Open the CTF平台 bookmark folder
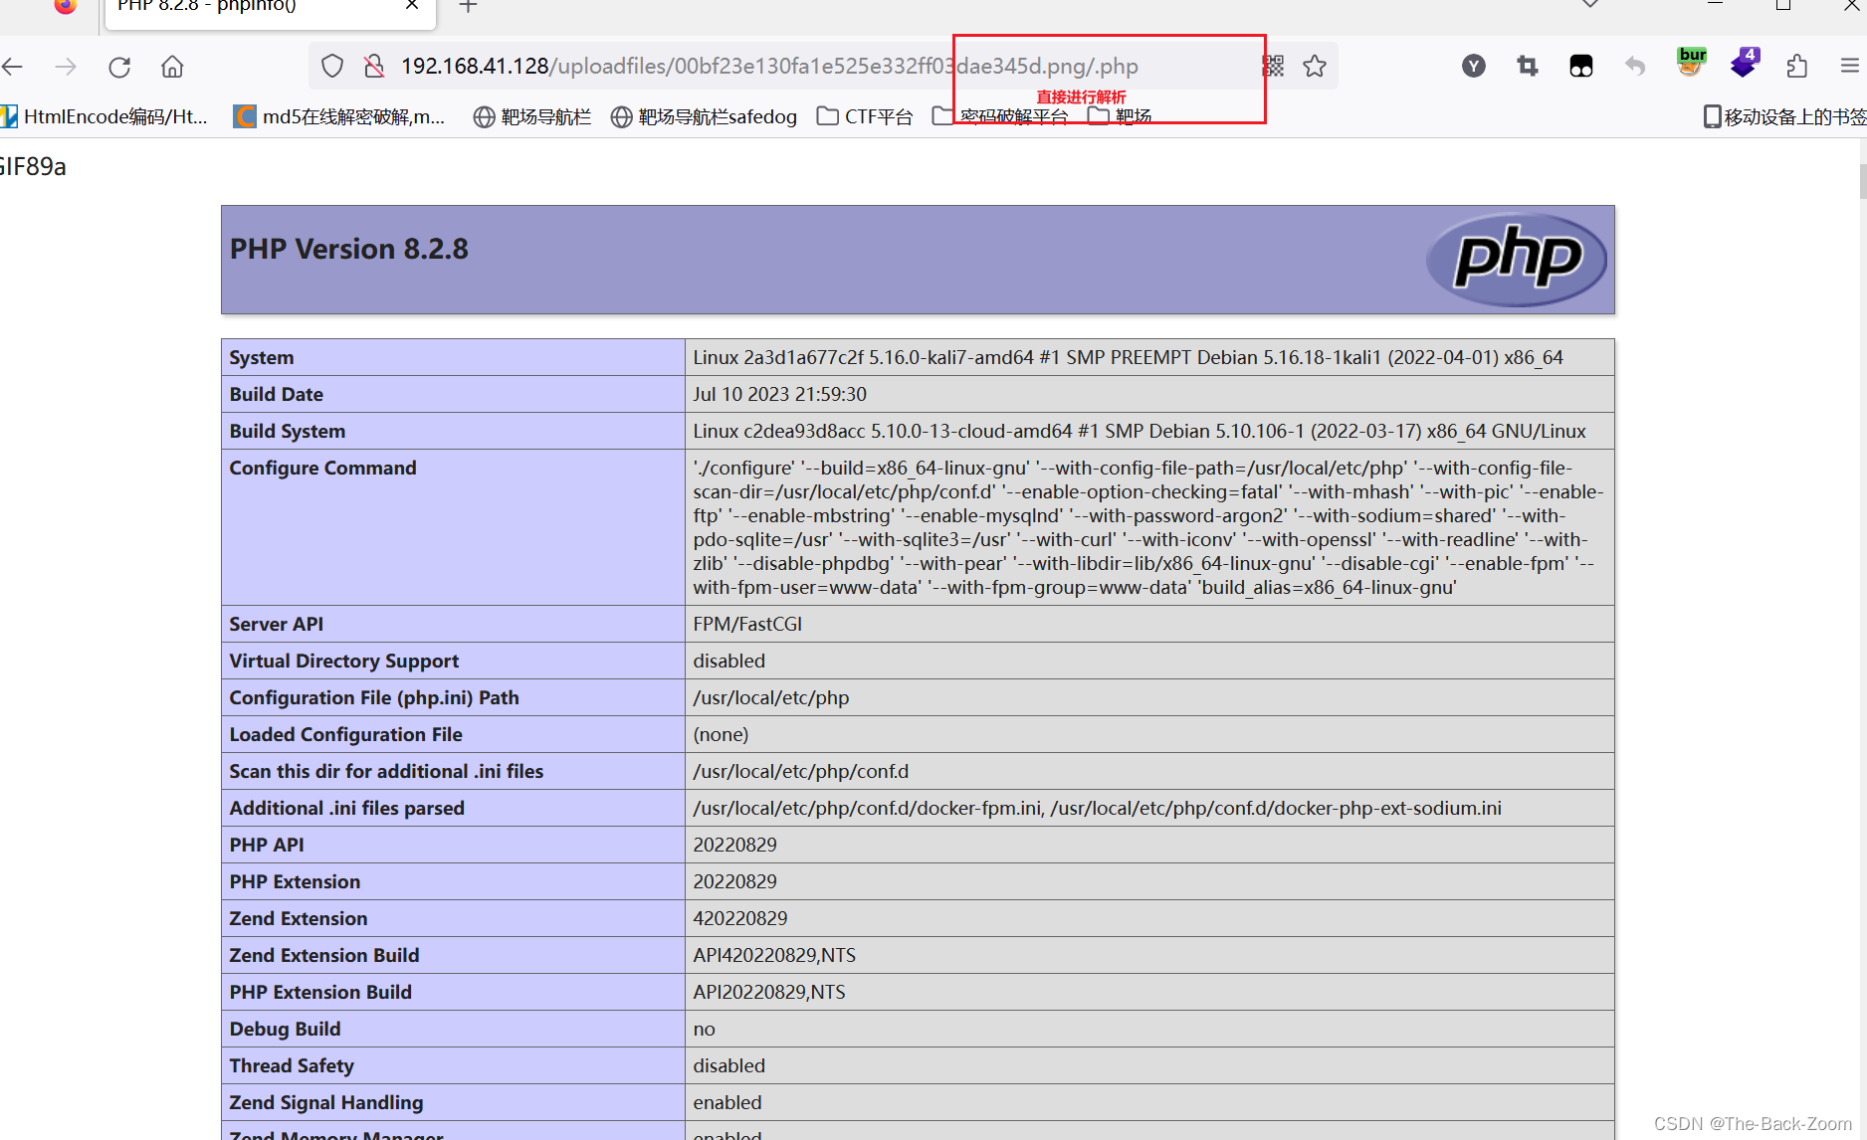Screen dimensions: 1867x1140 coord(865,117)
